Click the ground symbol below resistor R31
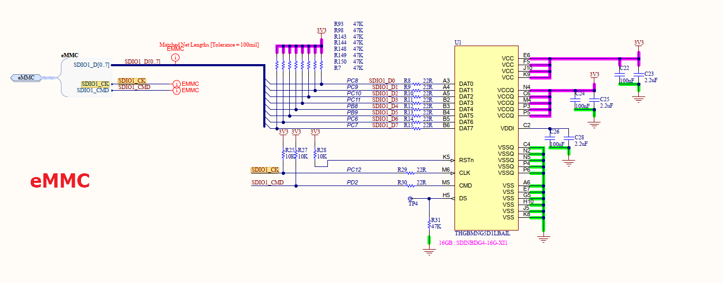This screenshot has width=722, height=283. pos(430,251)
